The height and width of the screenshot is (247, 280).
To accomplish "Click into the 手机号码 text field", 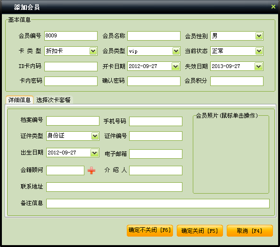I will coord(156,121).
